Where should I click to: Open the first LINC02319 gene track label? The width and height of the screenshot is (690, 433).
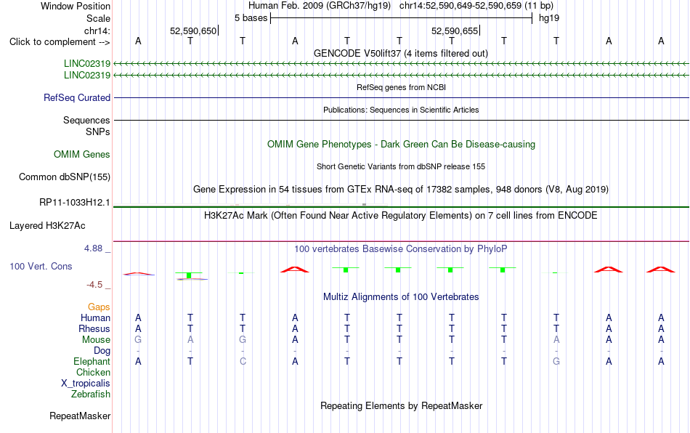(x=87, y=63)
